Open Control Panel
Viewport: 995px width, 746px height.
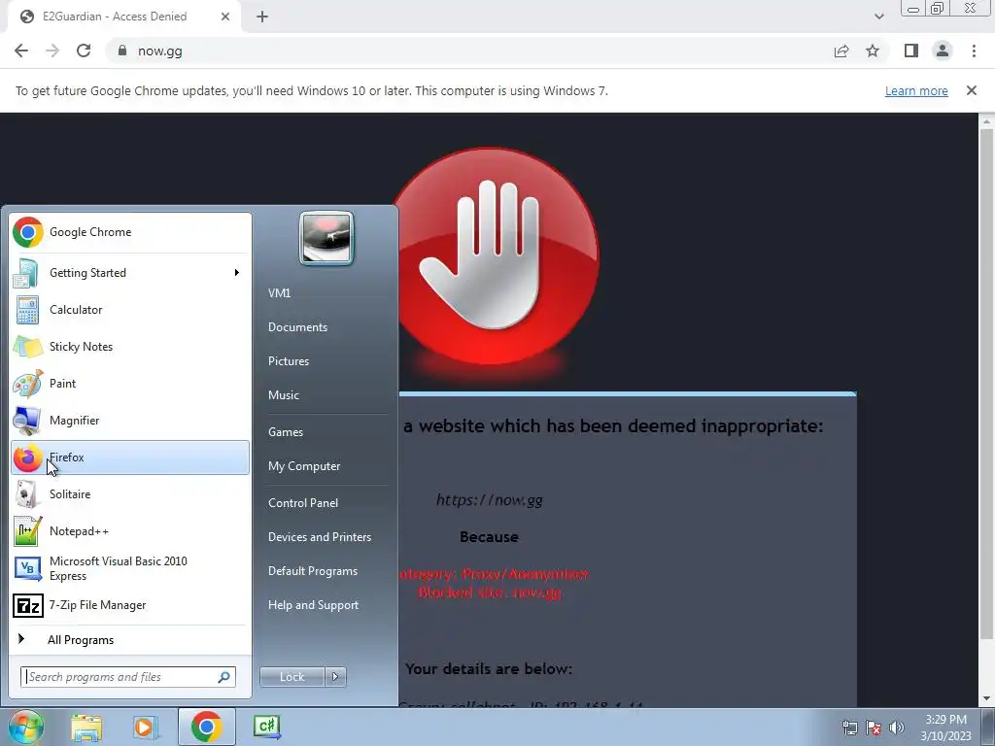coord(303,503)
